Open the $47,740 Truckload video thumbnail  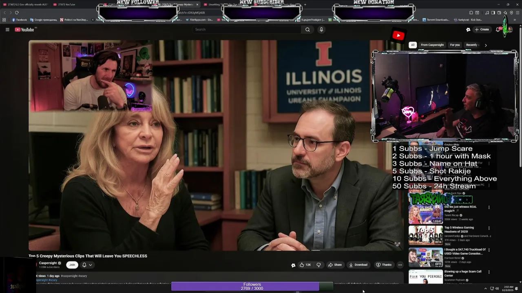click(426, 257)
